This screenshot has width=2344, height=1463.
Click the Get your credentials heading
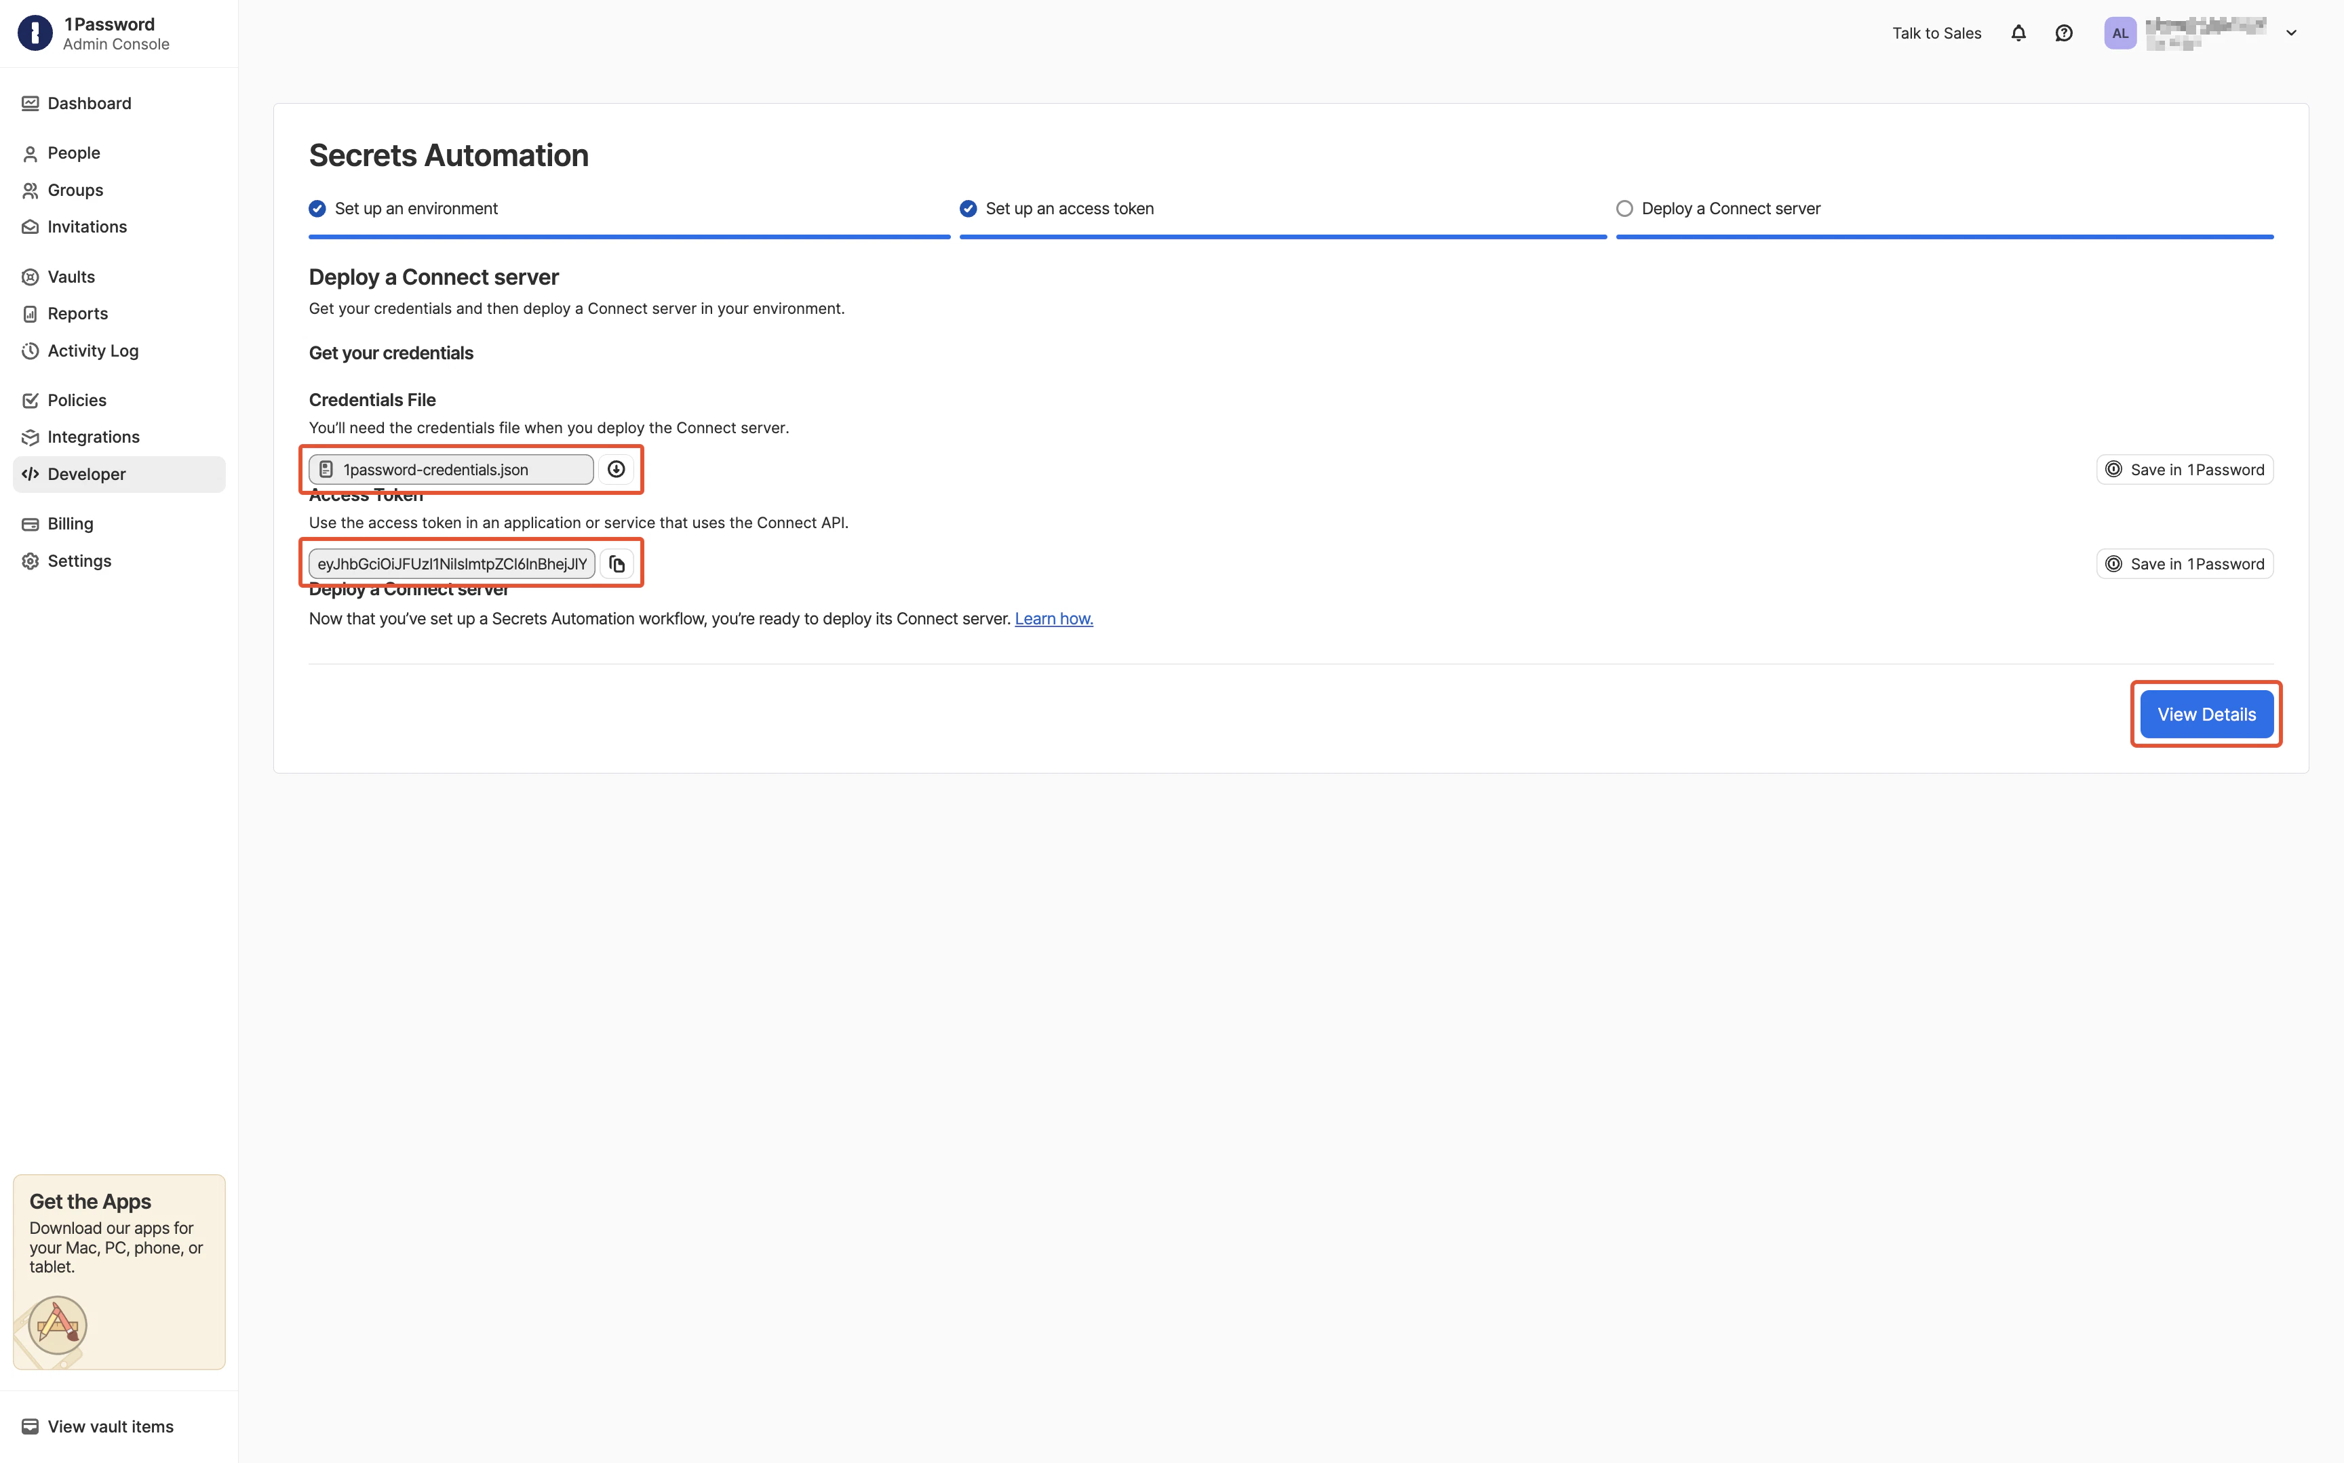(391, 353)
